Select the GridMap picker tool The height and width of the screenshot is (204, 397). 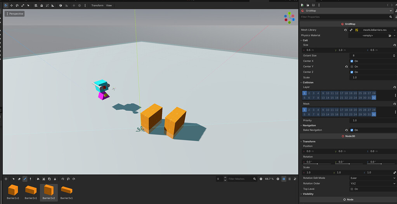[x=30, y=179]
